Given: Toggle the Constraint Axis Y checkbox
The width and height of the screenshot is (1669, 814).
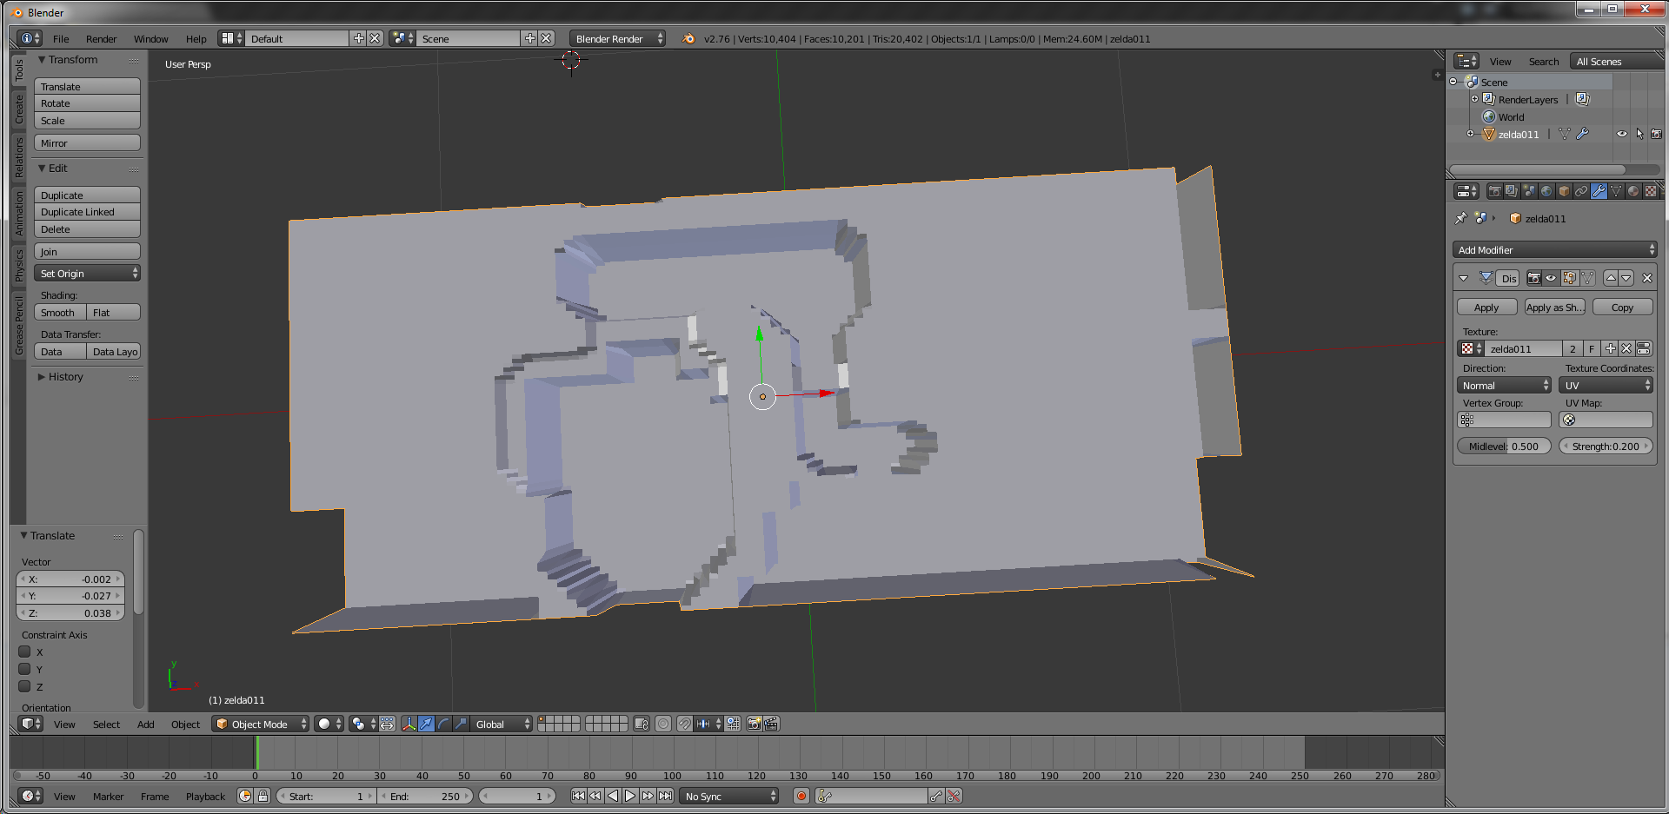Looking at the screenshot, I should coord(25,669).
